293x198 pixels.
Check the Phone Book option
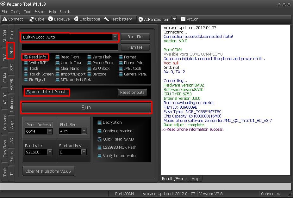(89, 63)
